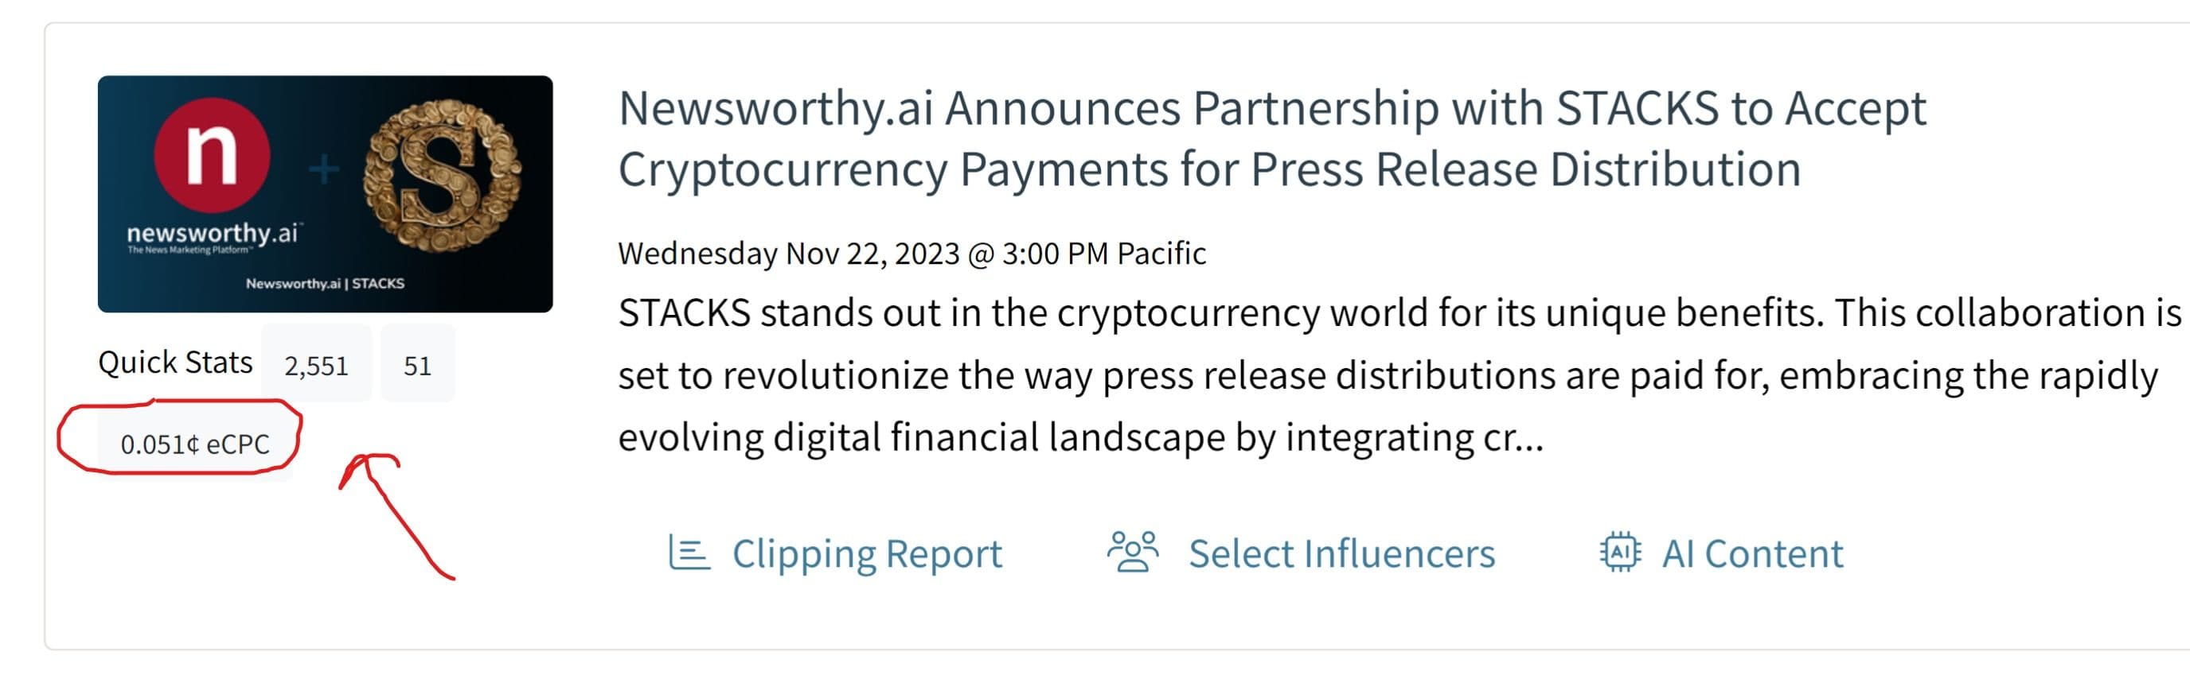
Task: Click the 0.051¢ eCPC badge
Action: pos(195,444)
